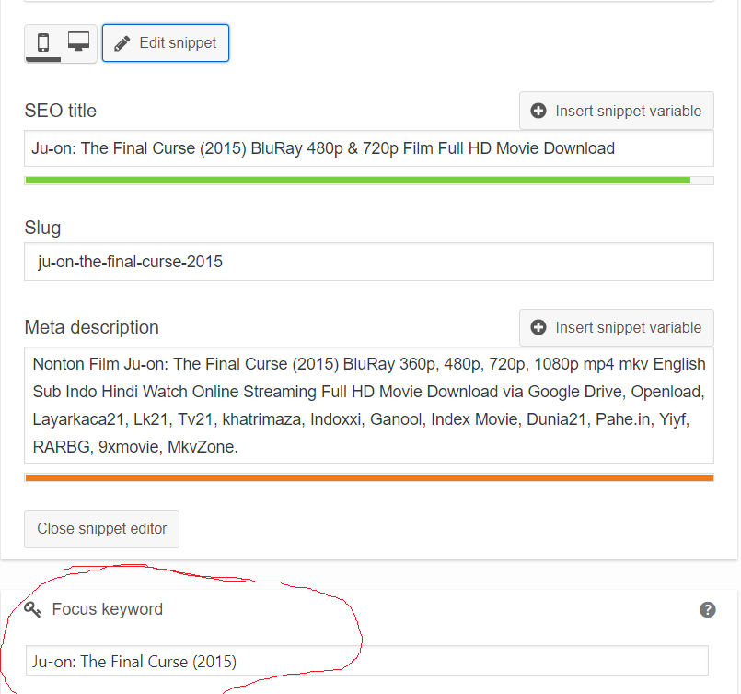The height and width of the screenshot is (694, 741).
Task: Insert snippet variable for Meta description
Action: [616, 327]
